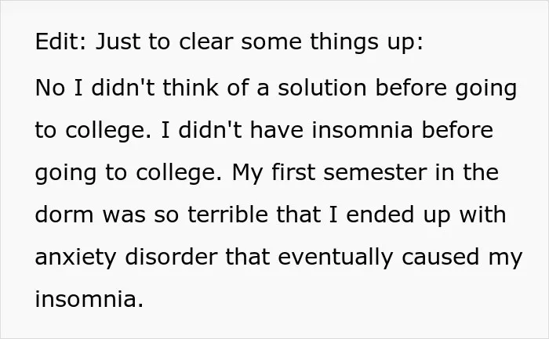
Task: Click the word "No" beginning the paragraph
Action: 49,88
